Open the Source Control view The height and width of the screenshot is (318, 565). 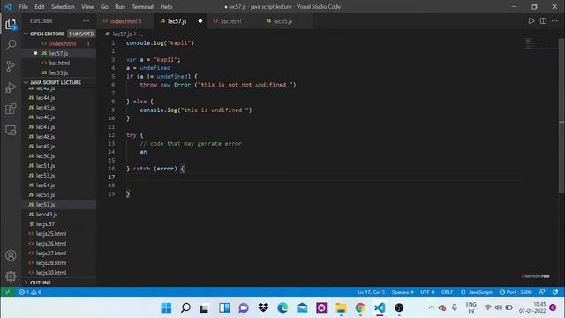point(11,66)
